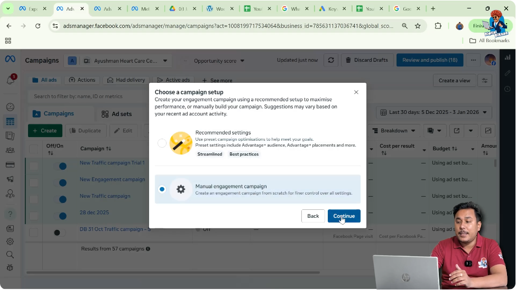Click the export share icon button
The height and width of the screenshot is (290, 516).
click(456, 131)
